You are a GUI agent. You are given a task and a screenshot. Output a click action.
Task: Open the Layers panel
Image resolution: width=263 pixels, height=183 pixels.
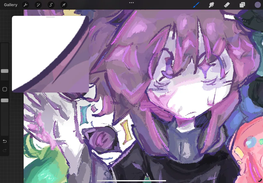(x=242, y=5)
